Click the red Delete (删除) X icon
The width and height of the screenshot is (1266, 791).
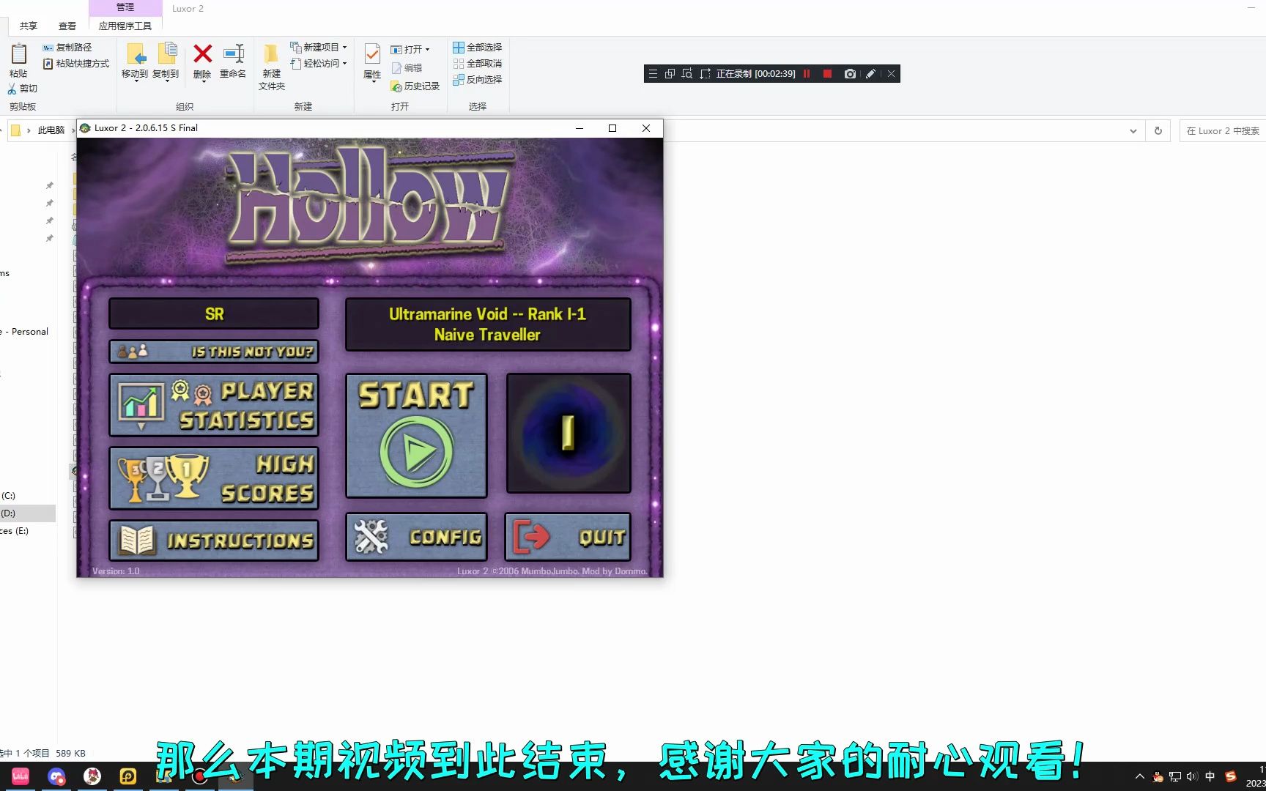coord(203,53)
